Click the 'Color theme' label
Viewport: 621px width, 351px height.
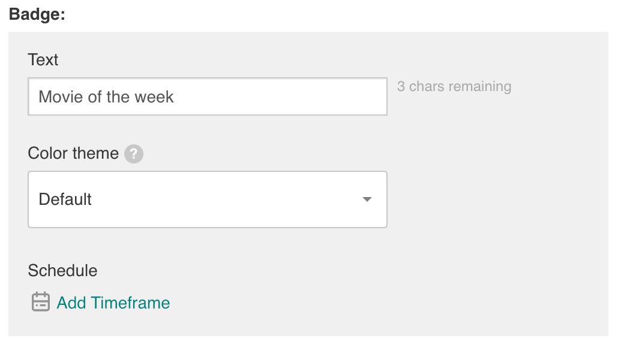[73, 153]
